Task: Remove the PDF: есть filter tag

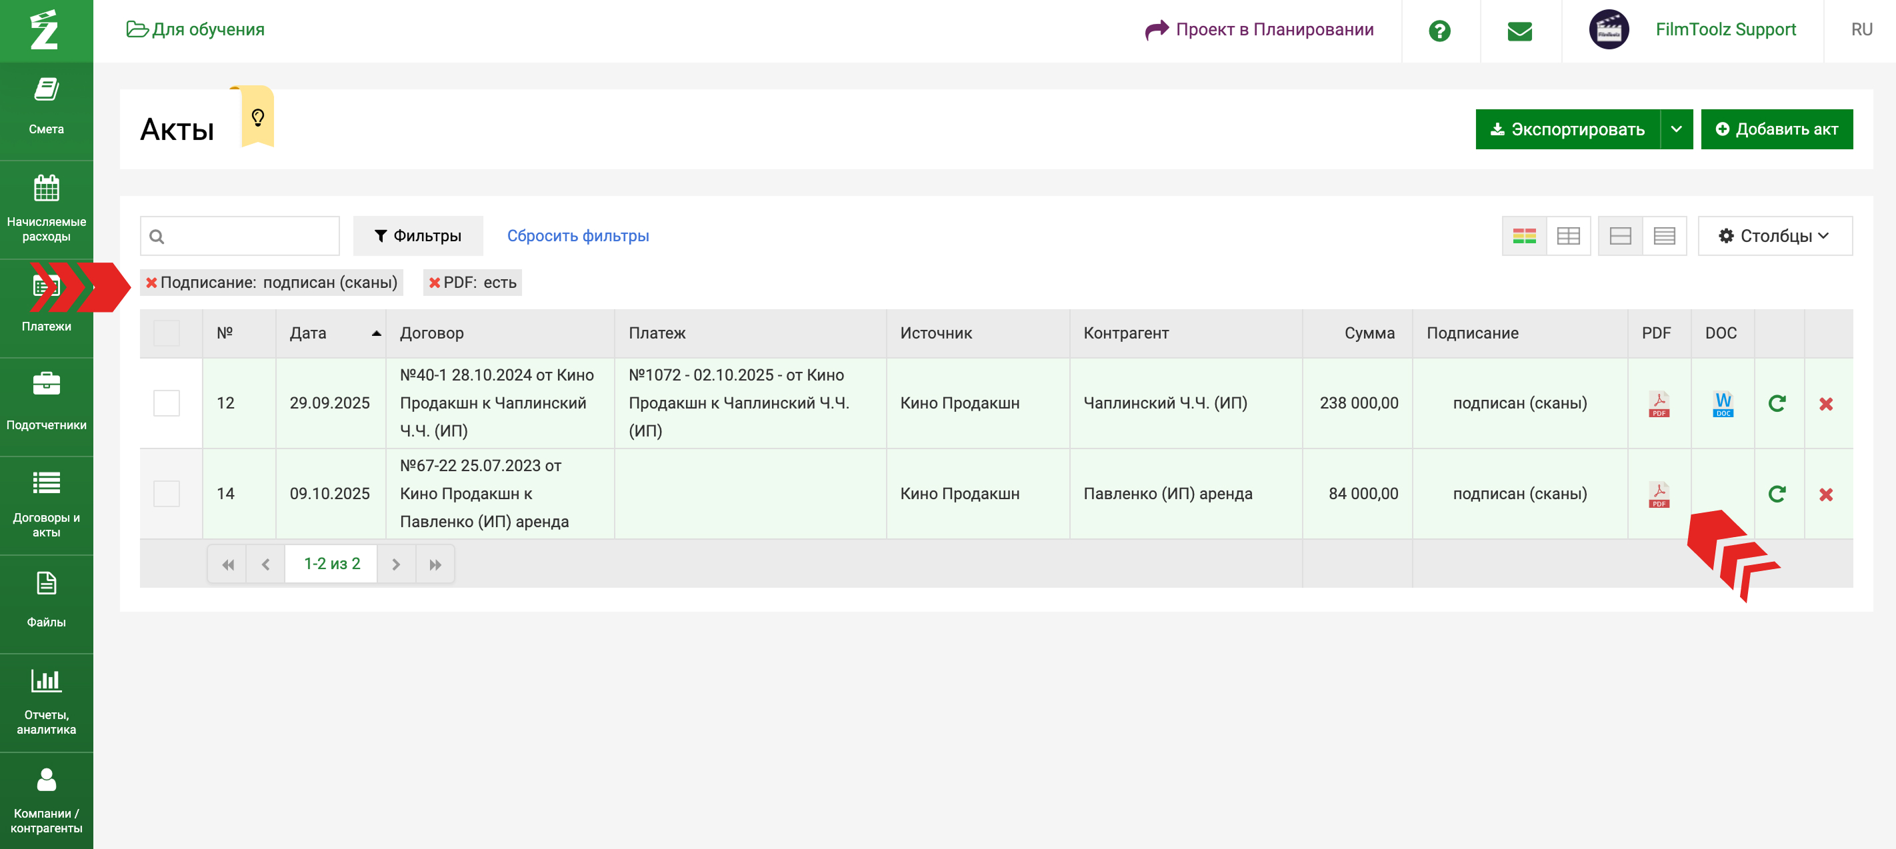Action: [434, 283]
